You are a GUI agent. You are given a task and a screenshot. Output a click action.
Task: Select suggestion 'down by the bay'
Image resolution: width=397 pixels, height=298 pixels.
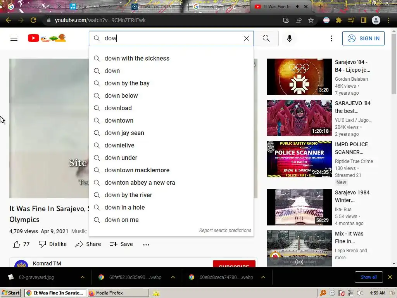pyautogui.click(x=171, y=83)
